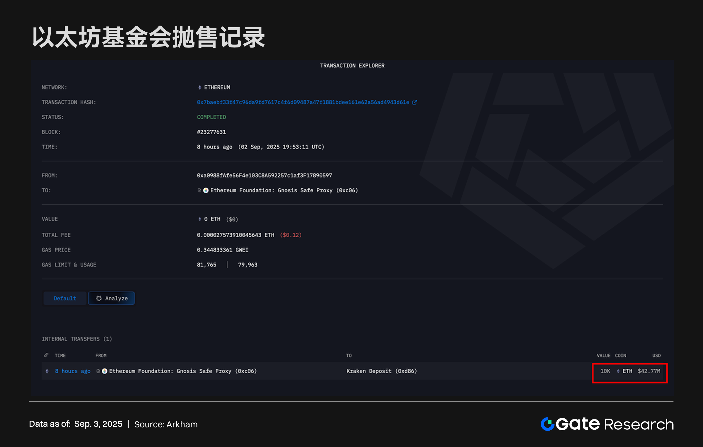703x447 pixels.
Task: Click the VALUE column header
Action: click(x=603, y=355)
